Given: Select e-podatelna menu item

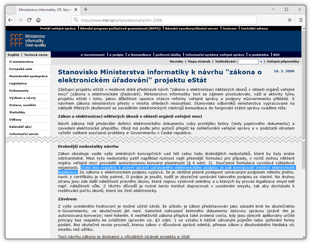Looking at the screenshot, I should click(x=258, y=55).
